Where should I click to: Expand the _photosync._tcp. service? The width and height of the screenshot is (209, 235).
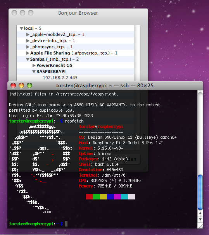(28, 47)
